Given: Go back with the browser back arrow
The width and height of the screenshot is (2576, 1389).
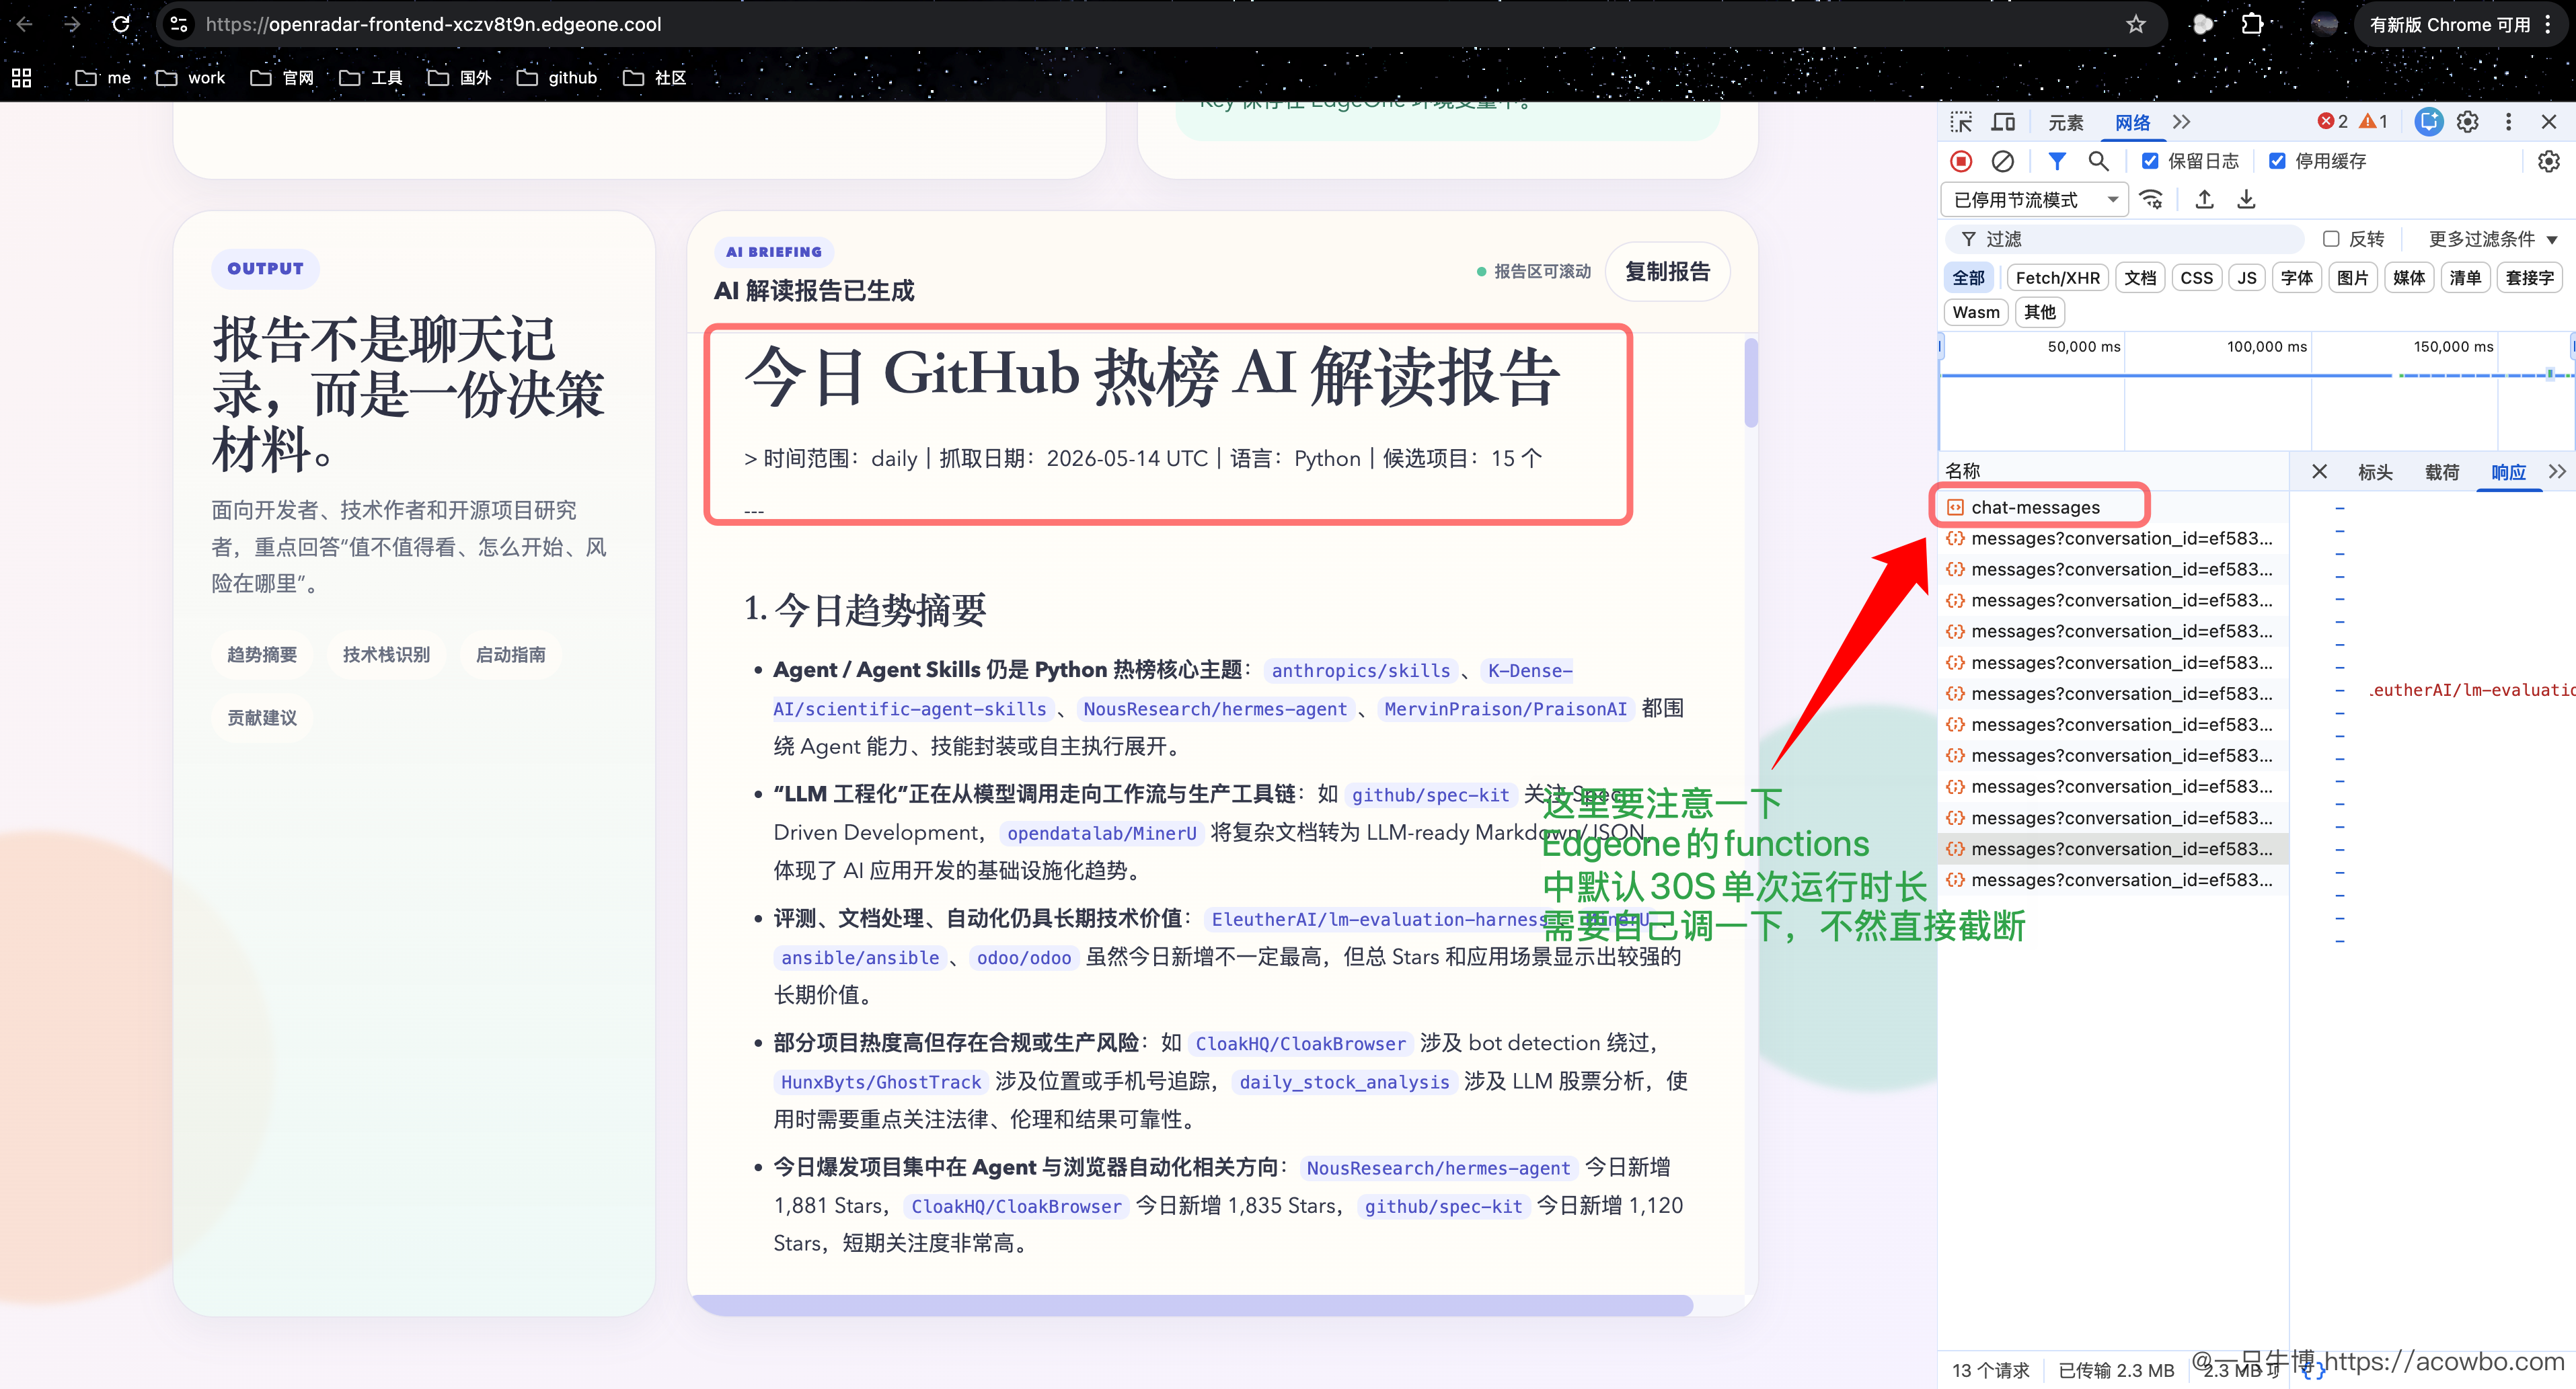Looking at the screenshot, I should pos(25,24).
